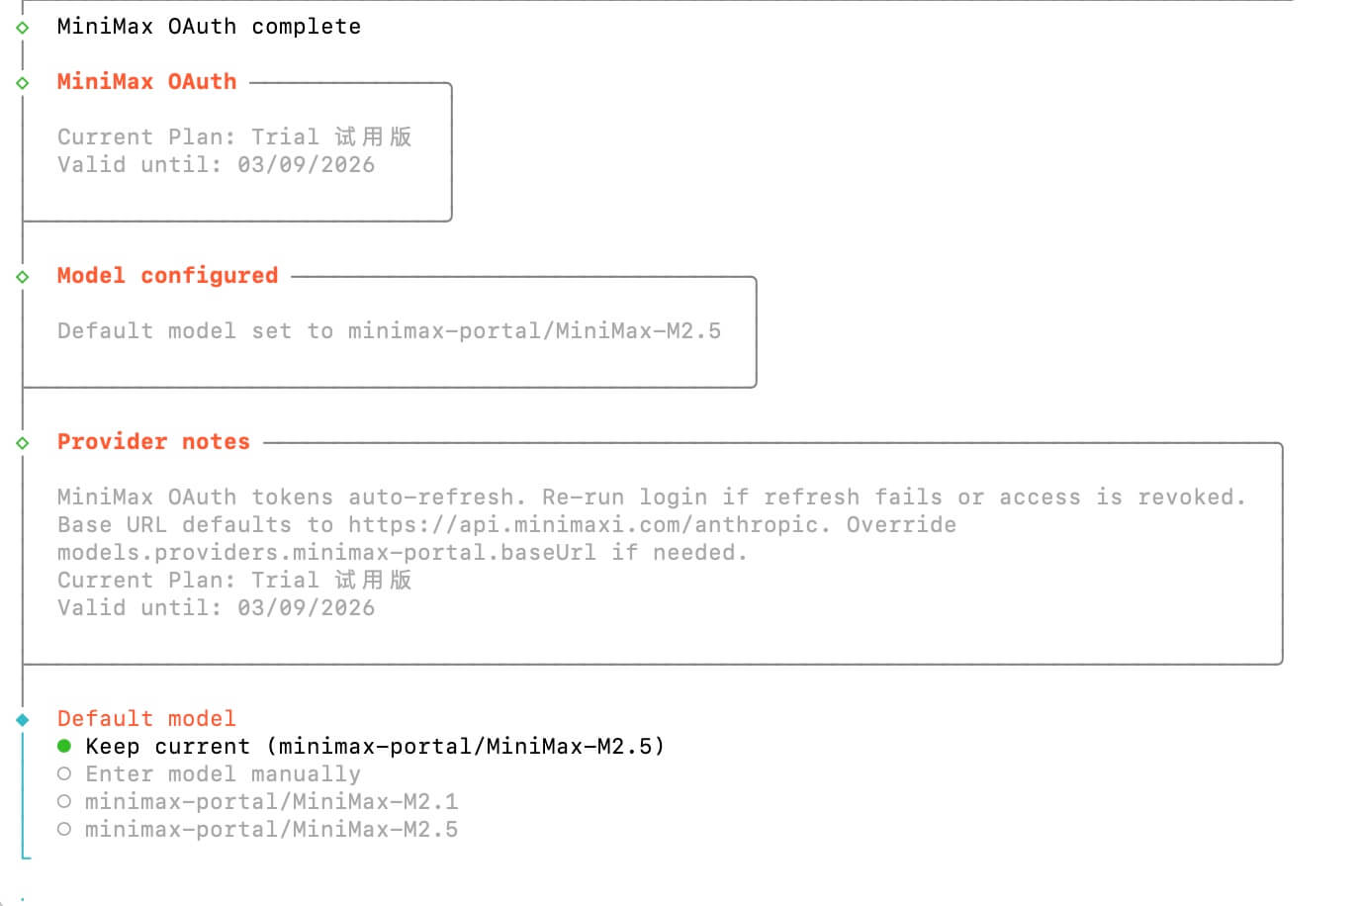Click the Default model set to message
The width and height of the screenshot is (1361, 906).
389,331
